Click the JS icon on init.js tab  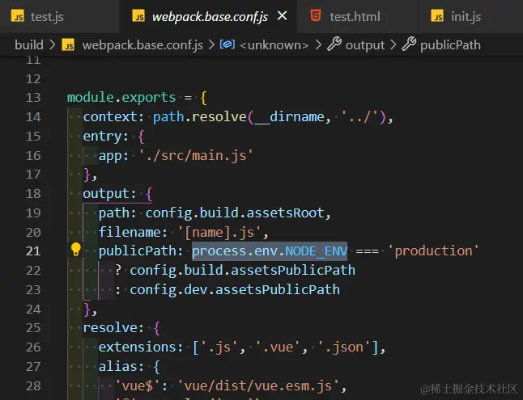click(437, 16)
